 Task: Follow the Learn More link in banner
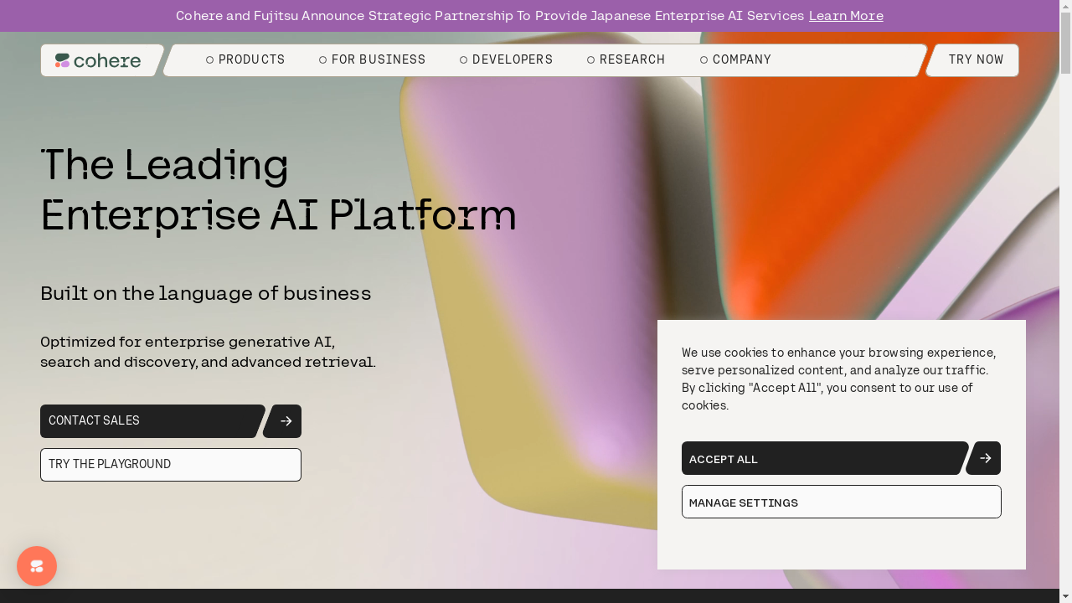pos(846,16)
